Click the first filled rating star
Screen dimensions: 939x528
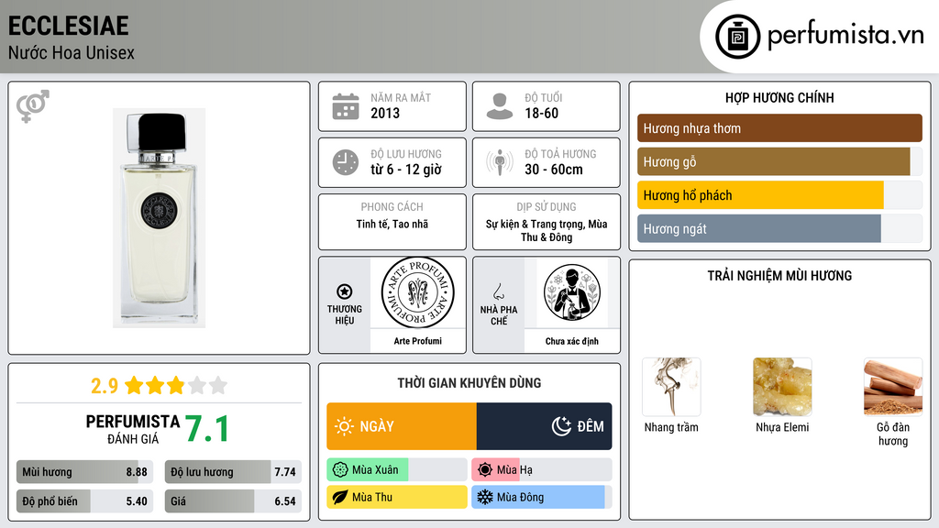tap(134, 385)
